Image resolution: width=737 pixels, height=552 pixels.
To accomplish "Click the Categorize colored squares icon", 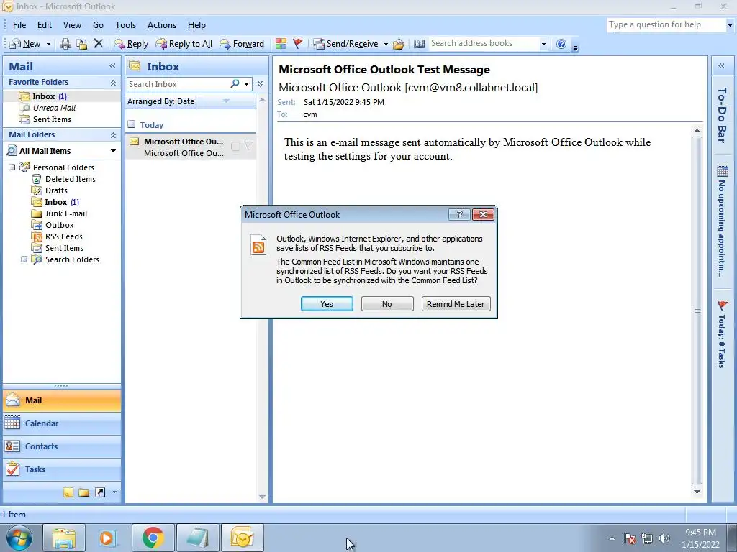I will pyautogui.click(x=281, y=44).
